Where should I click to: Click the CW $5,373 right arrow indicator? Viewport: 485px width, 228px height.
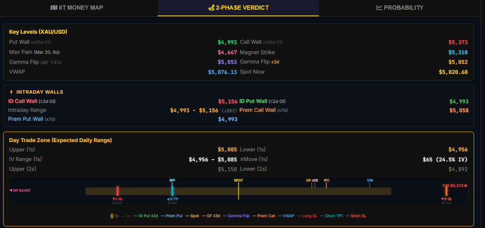coord(455,186)
